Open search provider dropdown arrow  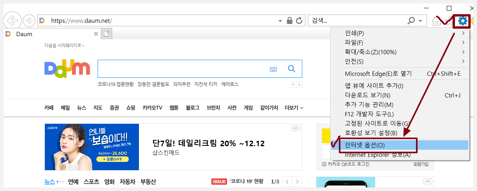tap(420, 20)
